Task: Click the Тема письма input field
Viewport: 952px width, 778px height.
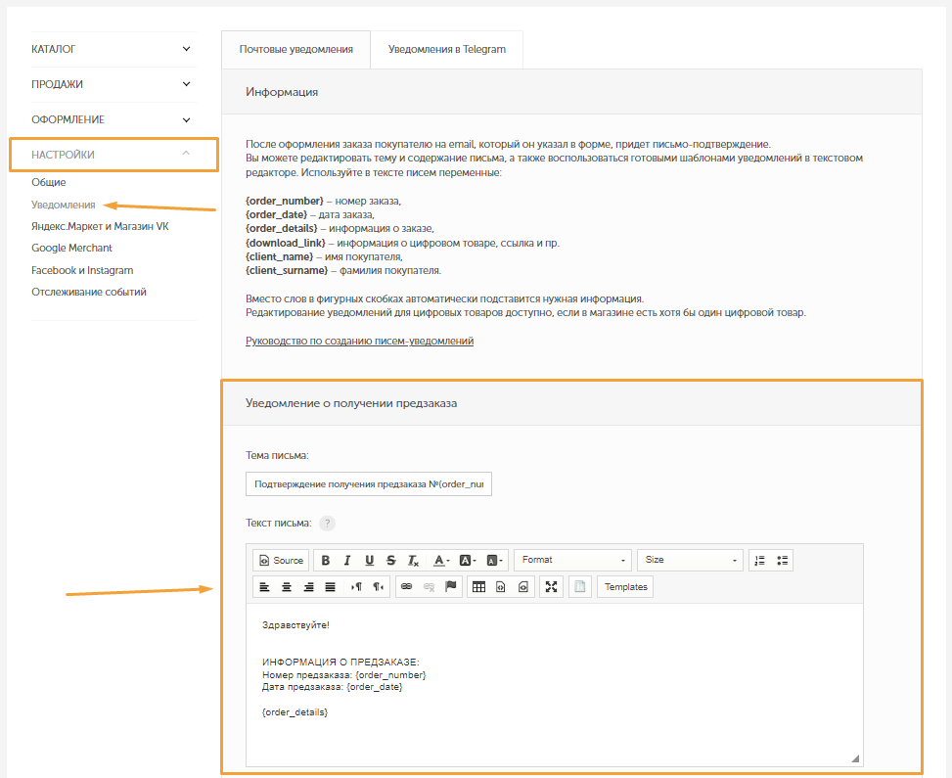Action: click(x=369, y=484)
